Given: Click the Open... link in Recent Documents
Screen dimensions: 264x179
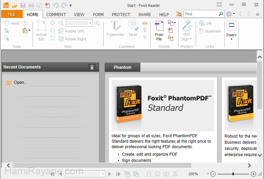Looking at the screenshot, I should (21, 82).
